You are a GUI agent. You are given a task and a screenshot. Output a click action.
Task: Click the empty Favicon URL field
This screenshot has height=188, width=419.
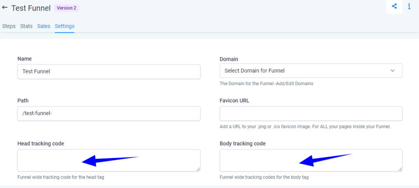tap(311, 113)
